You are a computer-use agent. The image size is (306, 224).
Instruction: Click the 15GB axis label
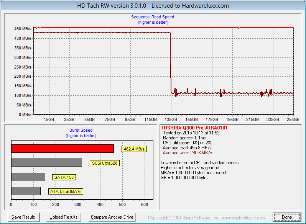click(49, 119)
